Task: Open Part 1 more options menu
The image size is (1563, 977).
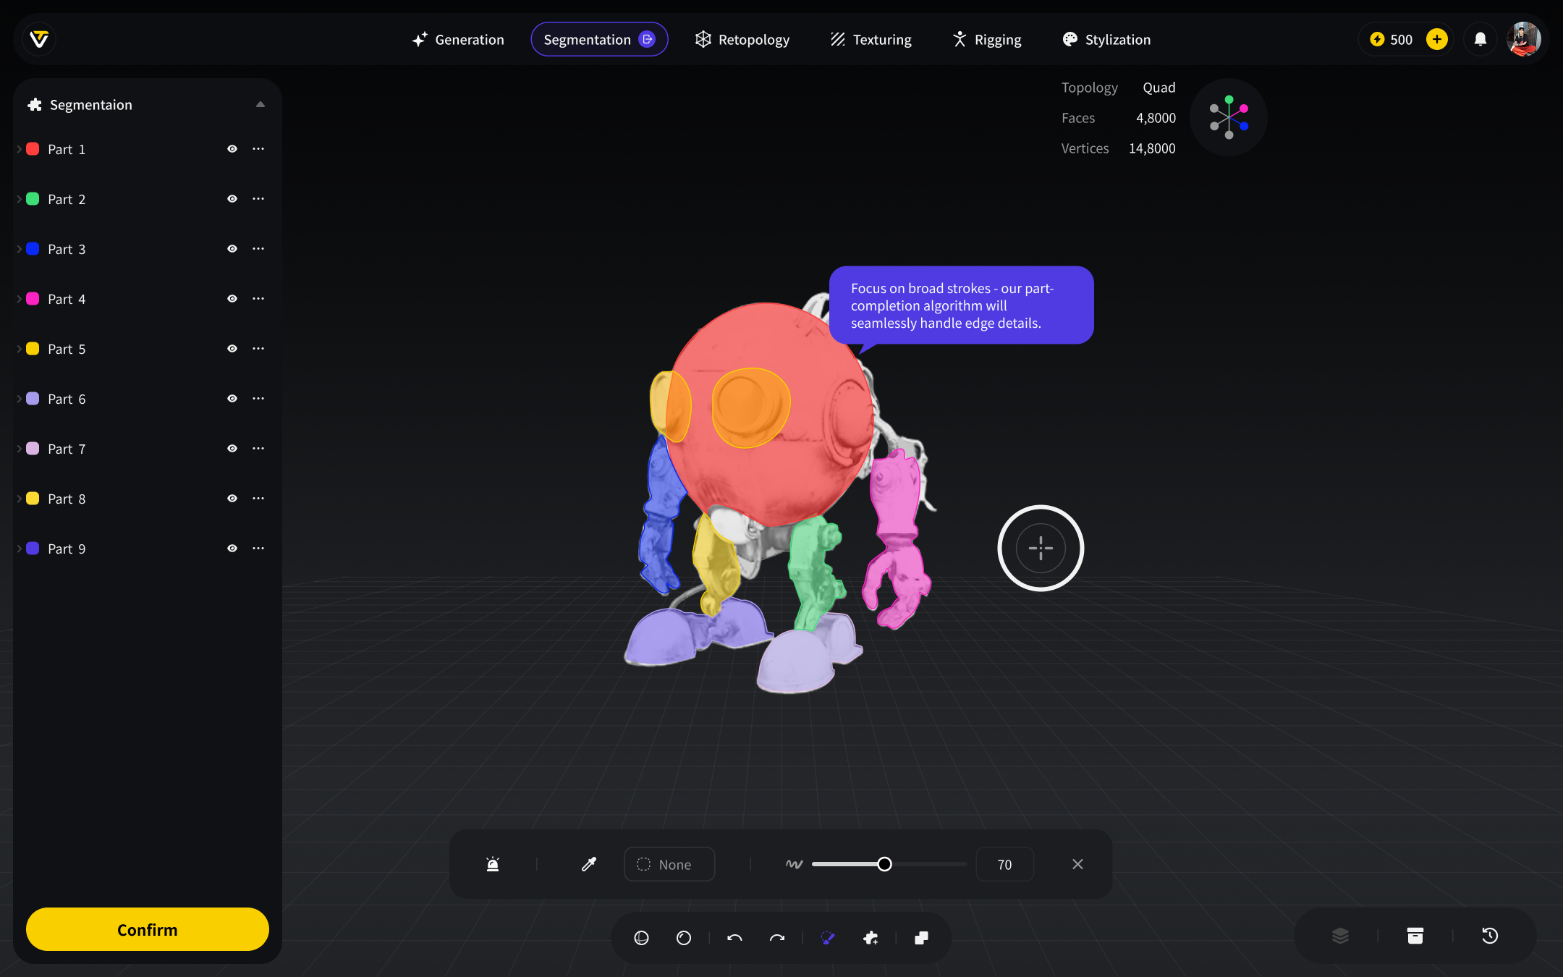Action: point(258,148)
